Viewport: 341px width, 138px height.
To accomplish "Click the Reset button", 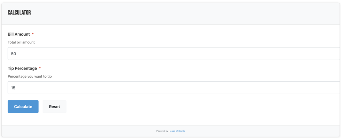I will pyautogui.click(x=54, y=106).
